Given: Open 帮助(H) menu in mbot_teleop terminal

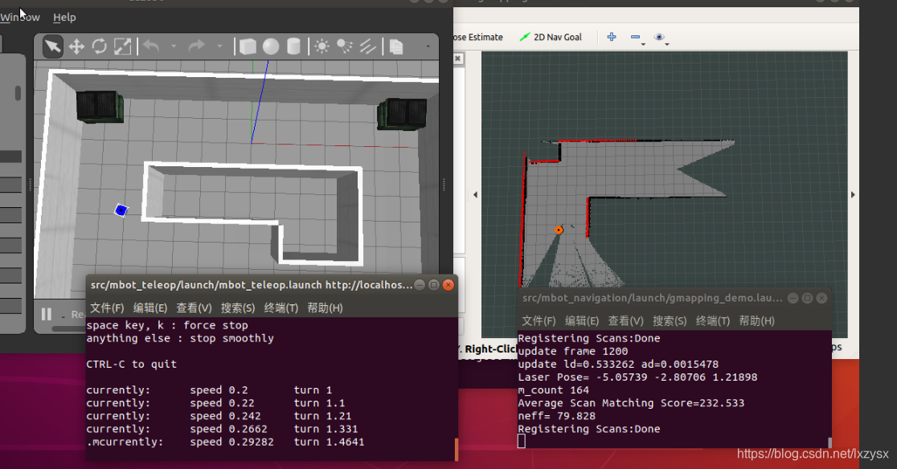Looking at the screenshot, I should pyautogui.click(x=325, y=308).
